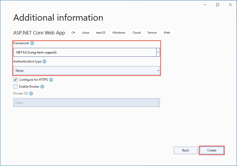Close the Additional information dialog
This screenshot has height=166, width=237.
click(x=230, y=5)
